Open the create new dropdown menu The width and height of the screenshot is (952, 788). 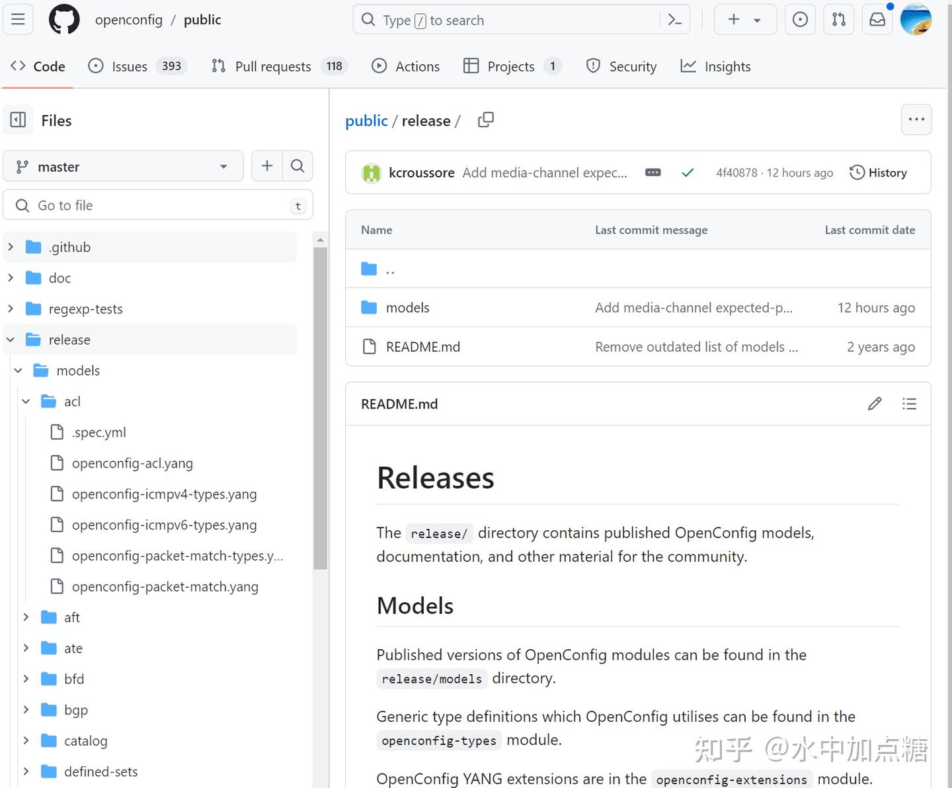click(x=745, y=20)
